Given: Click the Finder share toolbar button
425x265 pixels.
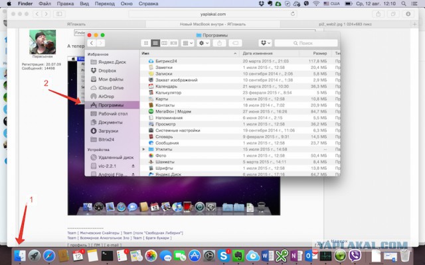Looking at the screenshot, I should (219, 43).
